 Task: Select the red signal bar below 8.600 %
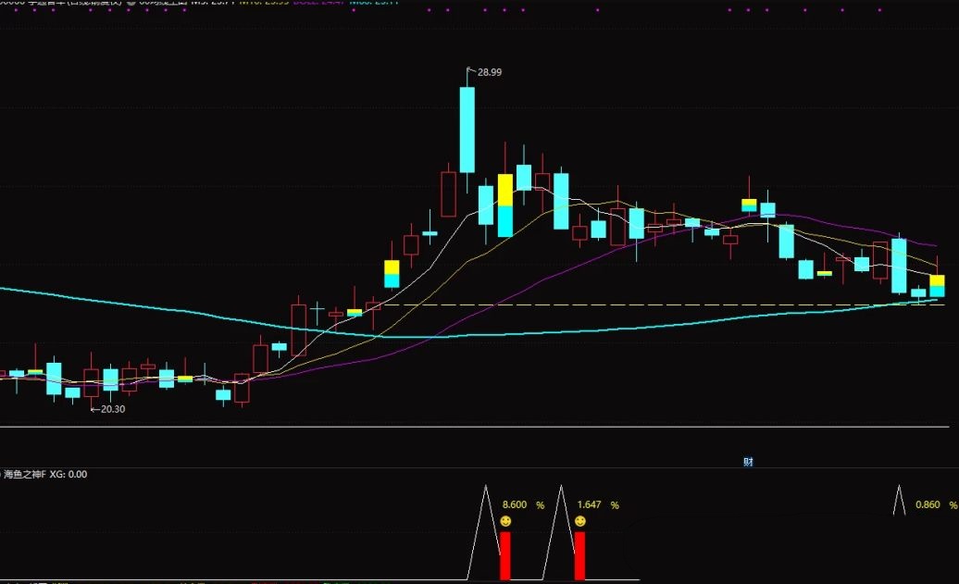505,555
